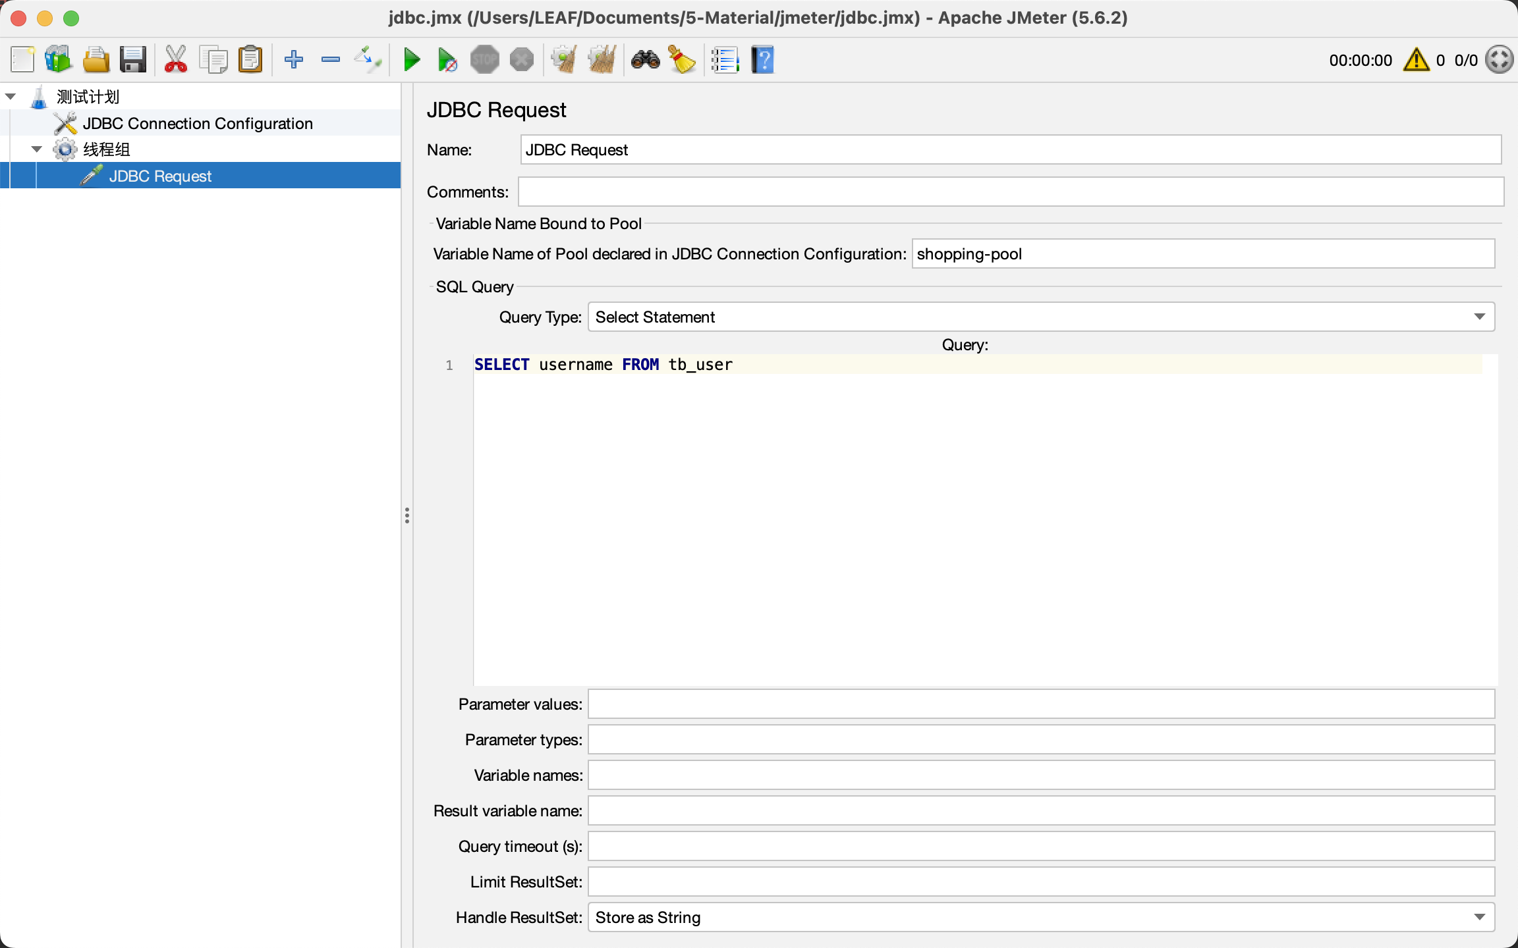This screenshot has width=1518, height=948.
Task: Open the Handle ResultSet dropdown
Action: click(x=1041, y=918)
